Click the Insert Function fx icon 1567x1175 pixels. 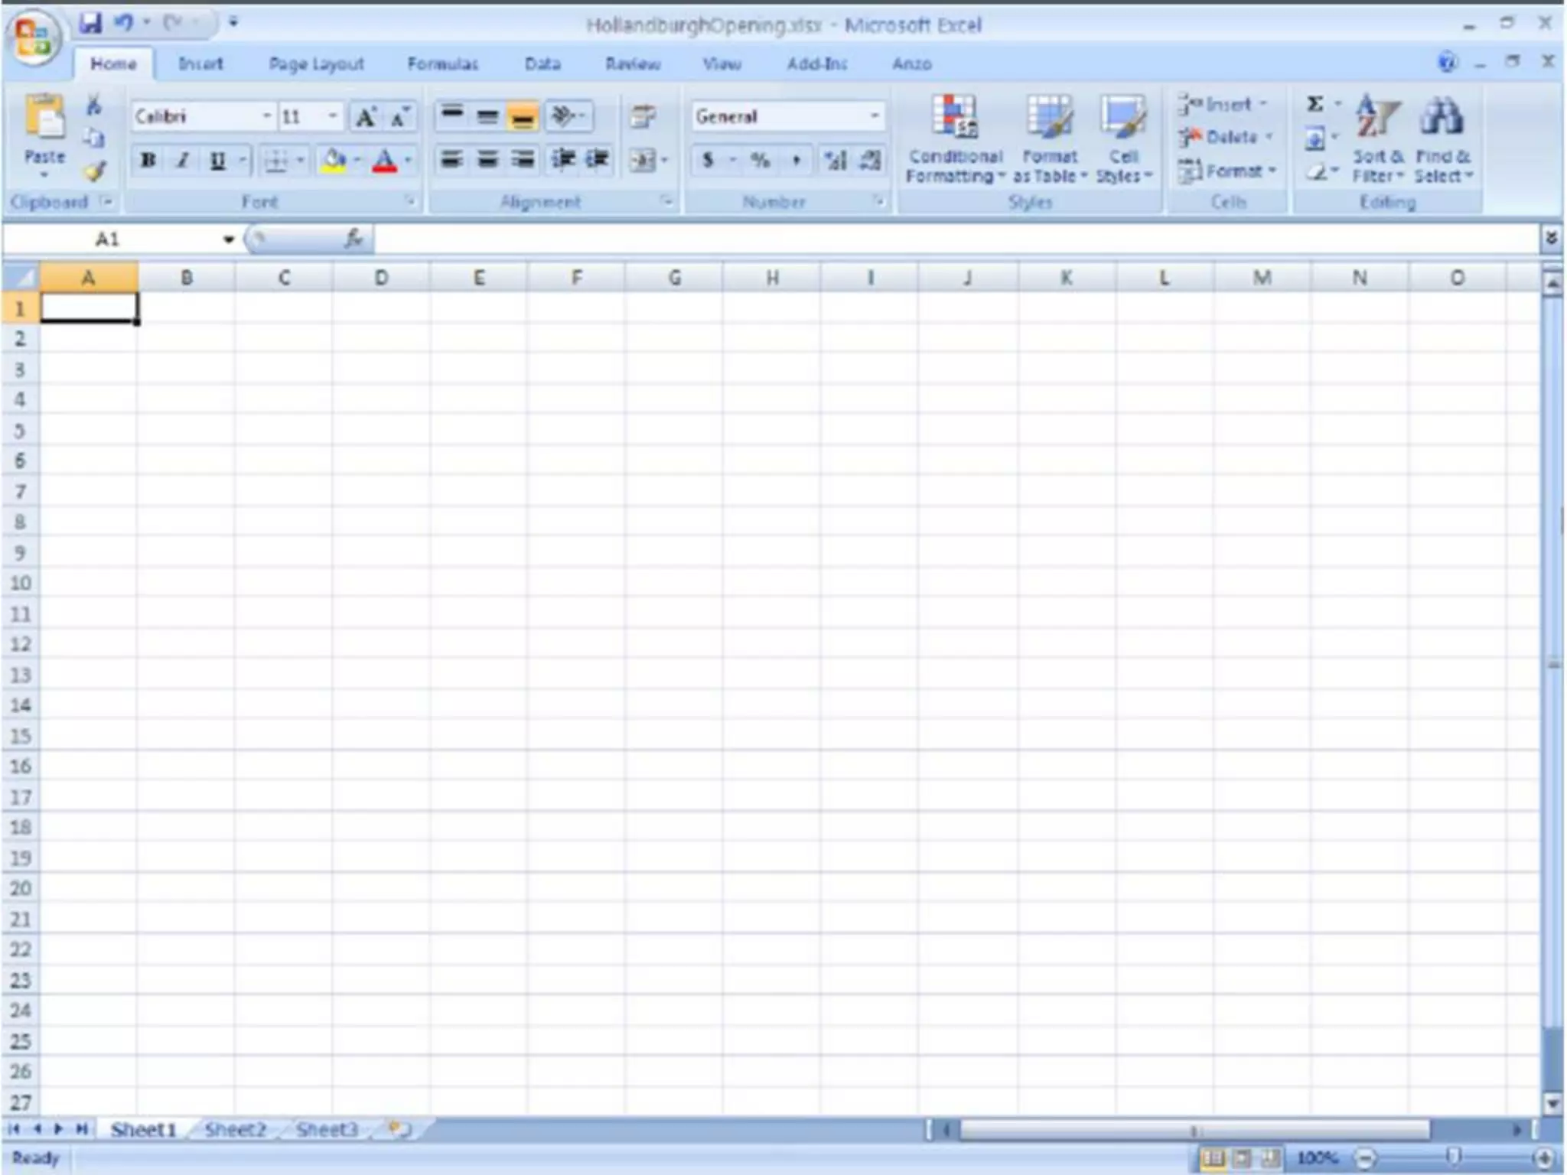coord(353,239)
